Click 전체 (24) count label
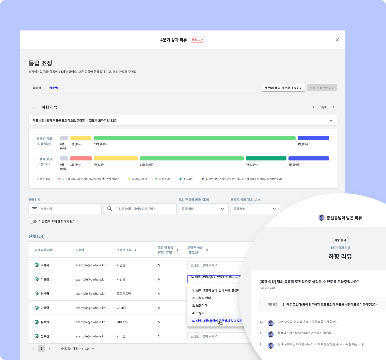The width and height of the screenshot is (386, 360). [x=36, y=236]
